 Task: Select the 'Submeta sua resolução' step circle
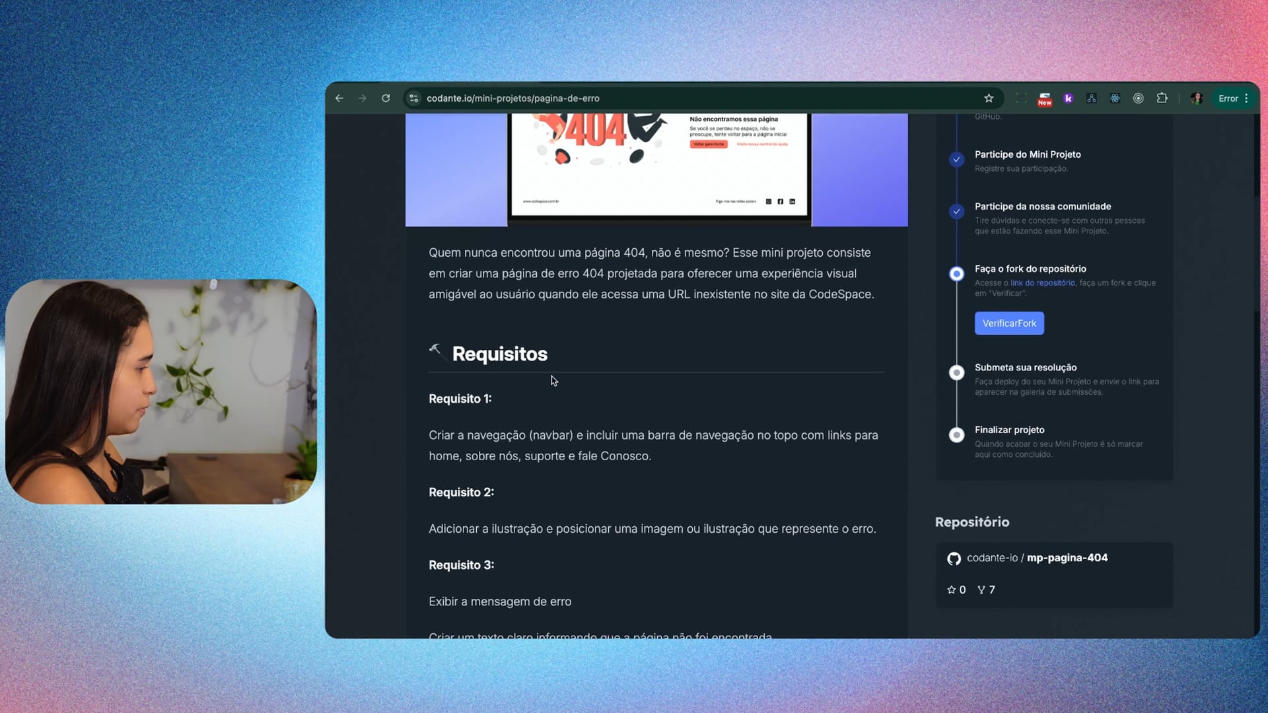pos(956,372)
